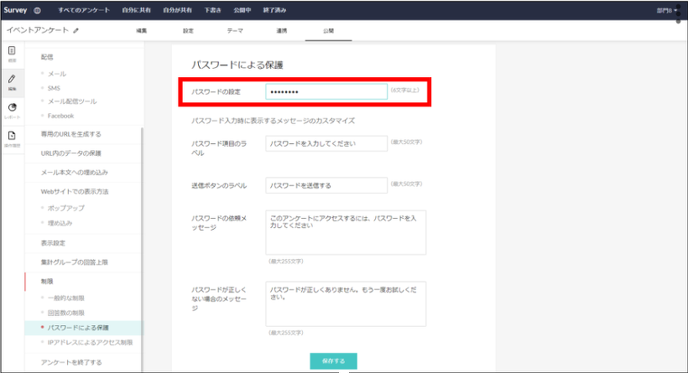
Task: Expand the 制限 section in sidebar
Action: pyautogui.click(x=47, y=281)
